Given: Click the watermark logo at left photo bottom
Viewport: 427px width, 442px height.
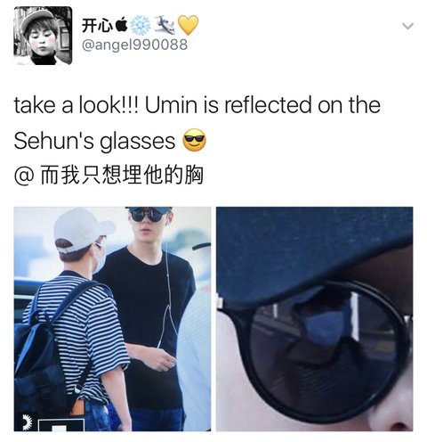Looking at the screenshot, I should 28,422.
